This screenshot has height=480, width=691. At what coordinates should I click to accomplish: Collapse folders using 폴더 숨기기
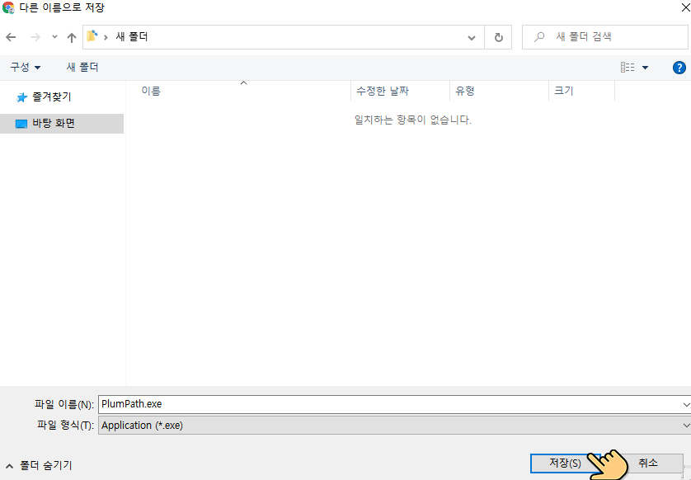(x=39, y=465)
